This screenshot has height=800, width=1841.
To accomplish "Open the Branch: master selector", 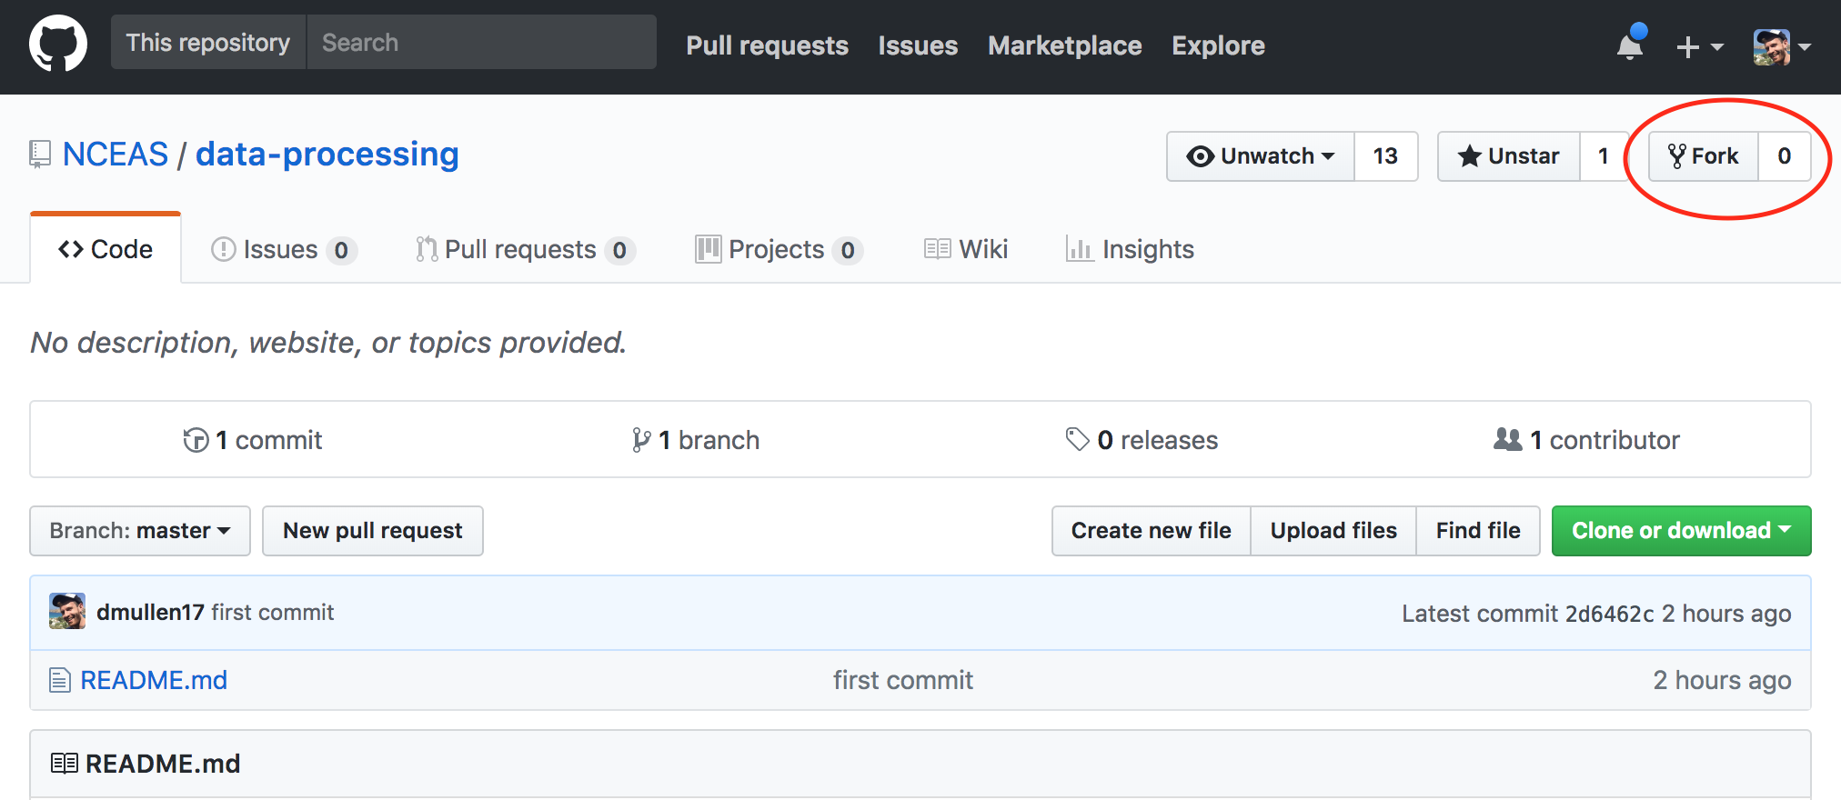I will [140, 531].
